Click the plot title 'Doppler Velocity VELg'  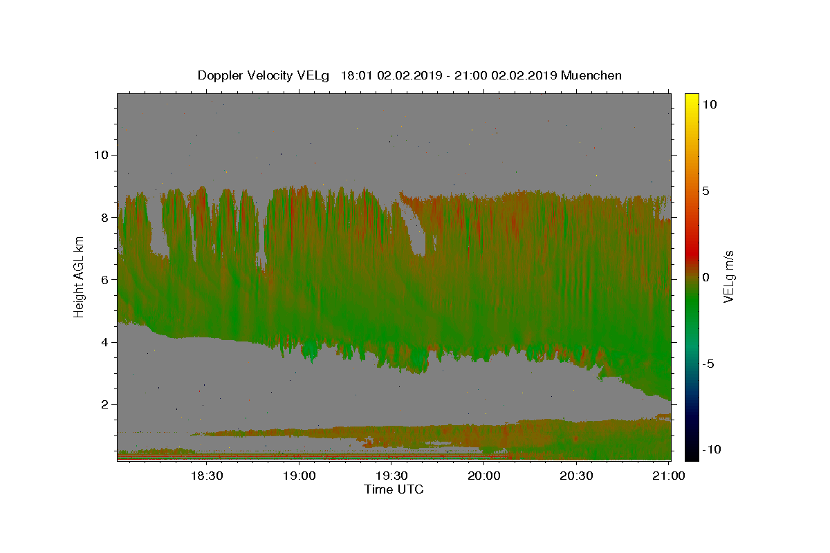pyautogui.click(x=263, y=75)
